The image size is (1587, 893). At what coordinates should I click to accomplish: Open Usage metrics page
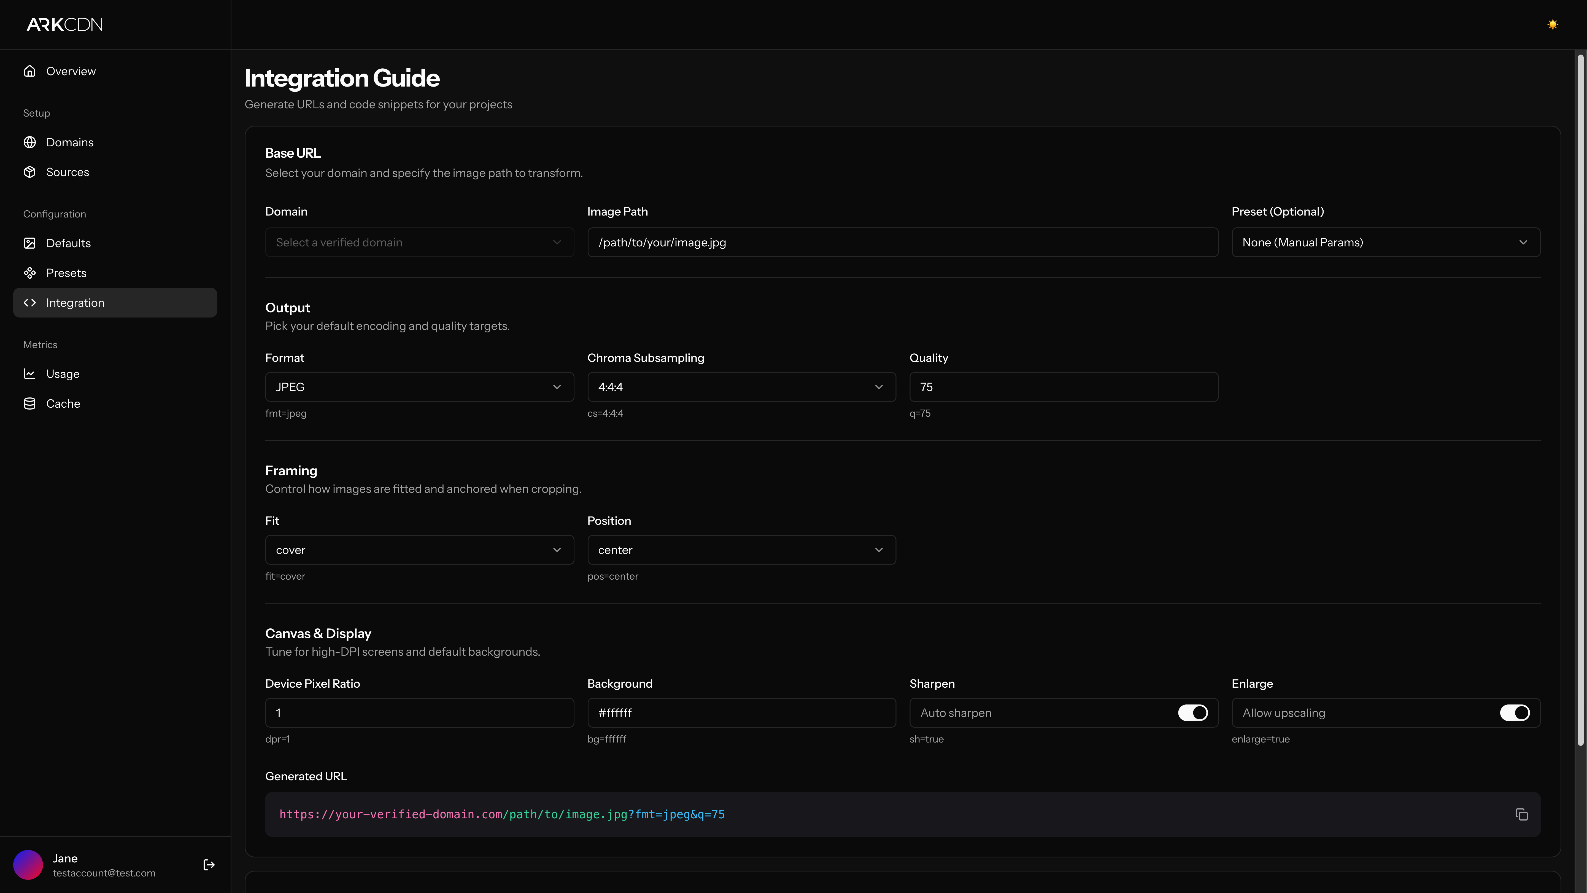tap(115, 373)
